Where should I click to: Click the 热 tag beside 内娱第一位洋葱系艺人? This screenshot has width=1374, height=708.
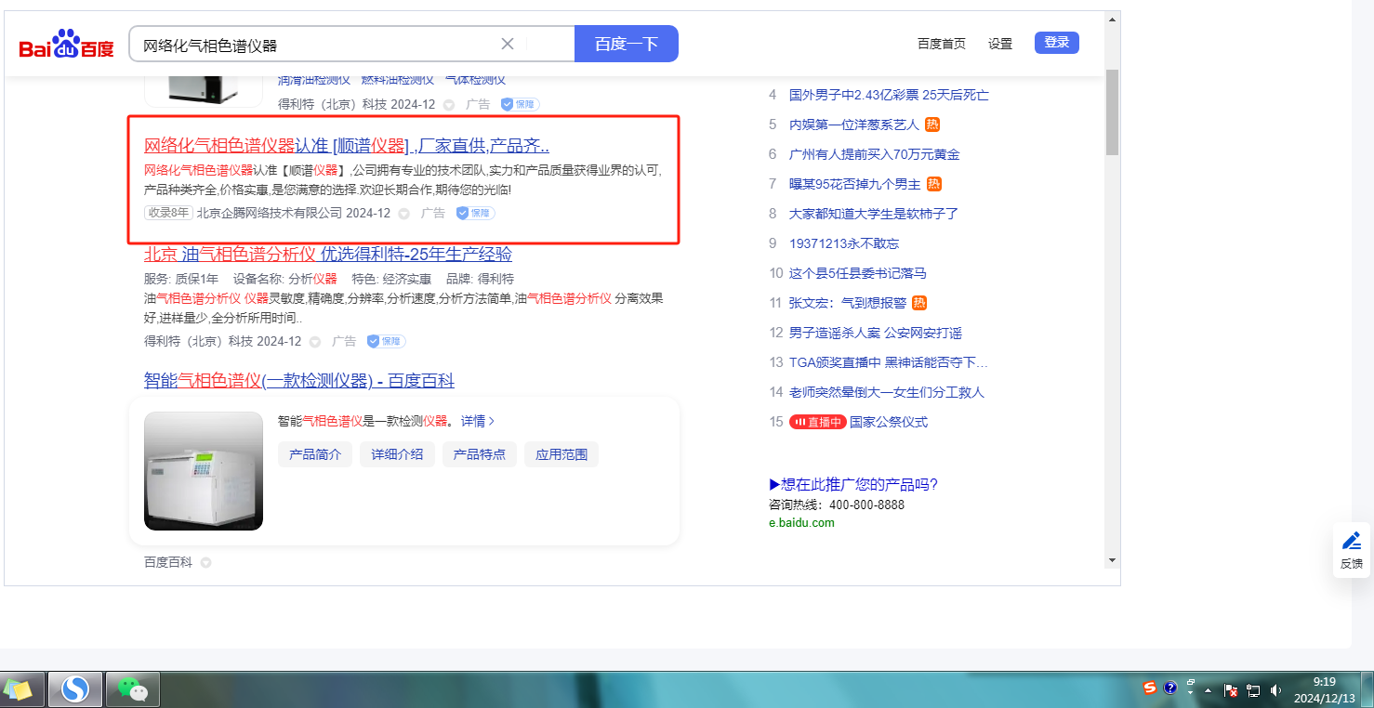tap(932, 125)
